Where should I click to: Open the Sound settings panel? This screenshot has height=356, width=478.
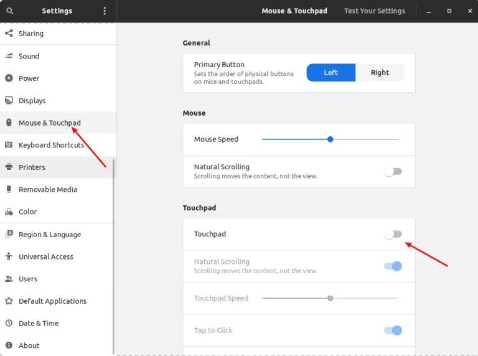pos(58,56)
